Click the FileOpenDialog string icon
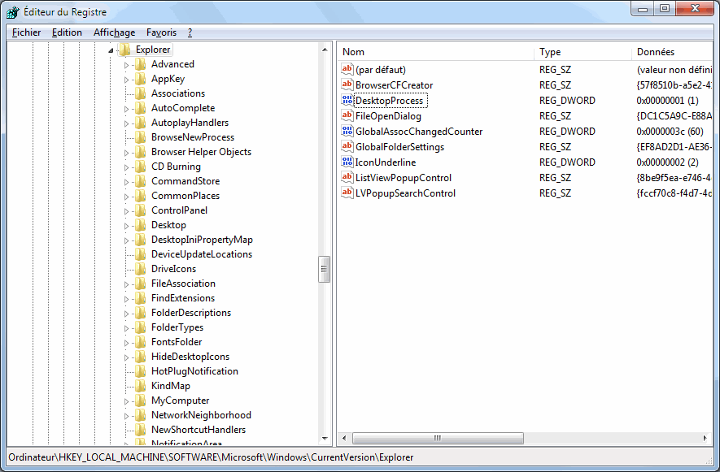The width and height of the screenshot is (720, 472). pyautogui.click(x=347, y=115)
